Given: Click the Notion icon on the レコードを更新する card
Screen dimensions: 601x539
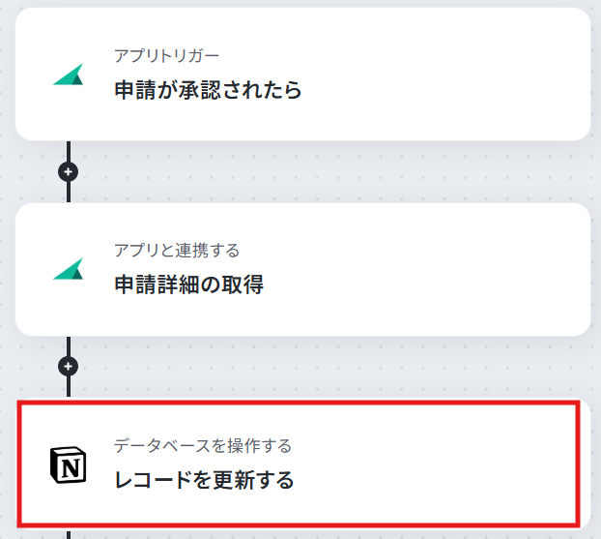Looking at the screenshot, I should [x=69, y=464].
